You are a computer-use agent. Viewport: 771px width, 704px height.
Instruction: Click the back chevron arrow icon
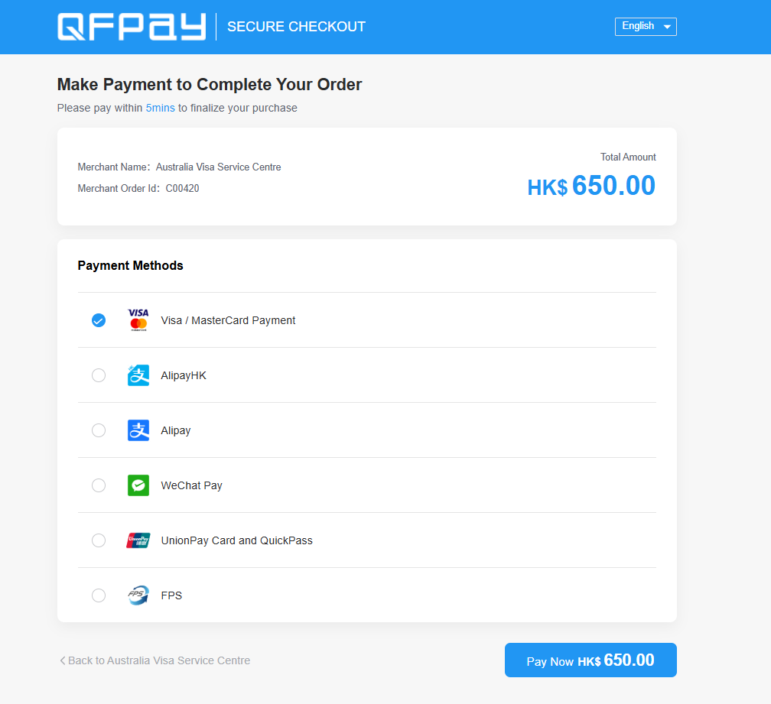(62, 660)
